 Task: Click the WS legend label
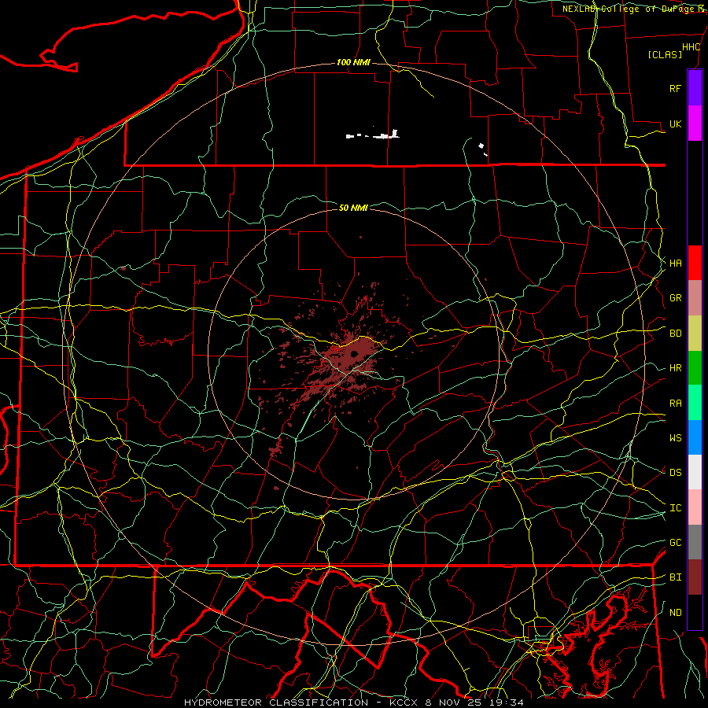click(x=675, y=438)
